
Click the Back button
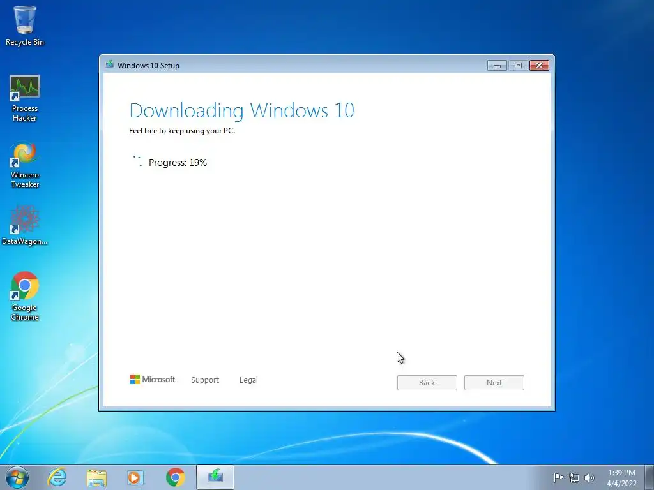point(427,383)
